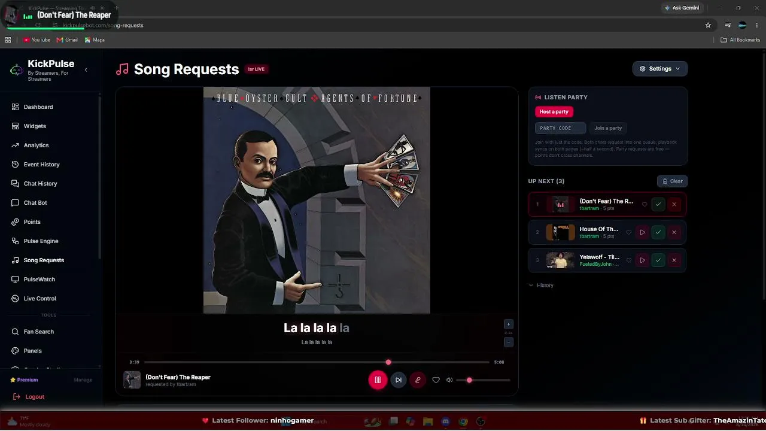
Task: Click the Manage premium link
Action: point(83,380)
